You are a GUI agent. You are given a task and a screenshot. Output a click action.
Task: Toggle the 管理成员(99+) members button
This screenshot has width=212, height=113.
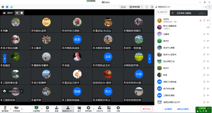pos(68,109)
